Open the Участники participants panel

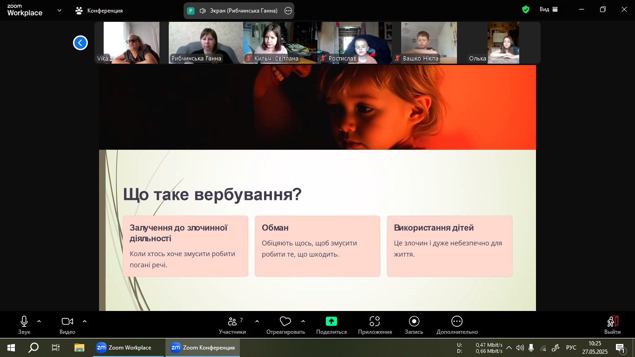coord(232,325)
